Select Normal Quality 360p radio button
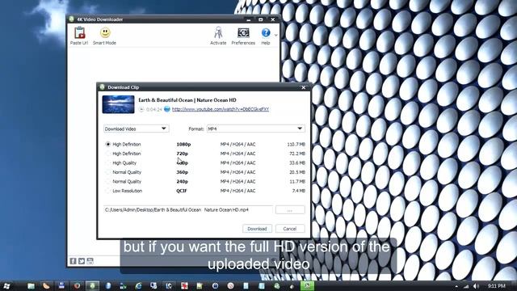 pos(107,172)
